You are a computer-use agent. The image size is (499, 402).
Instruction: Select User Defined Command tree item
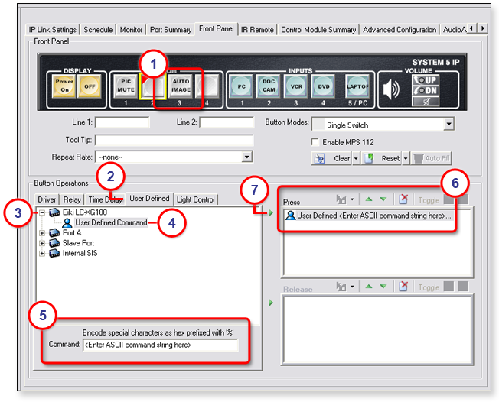(x=110, y=222)
